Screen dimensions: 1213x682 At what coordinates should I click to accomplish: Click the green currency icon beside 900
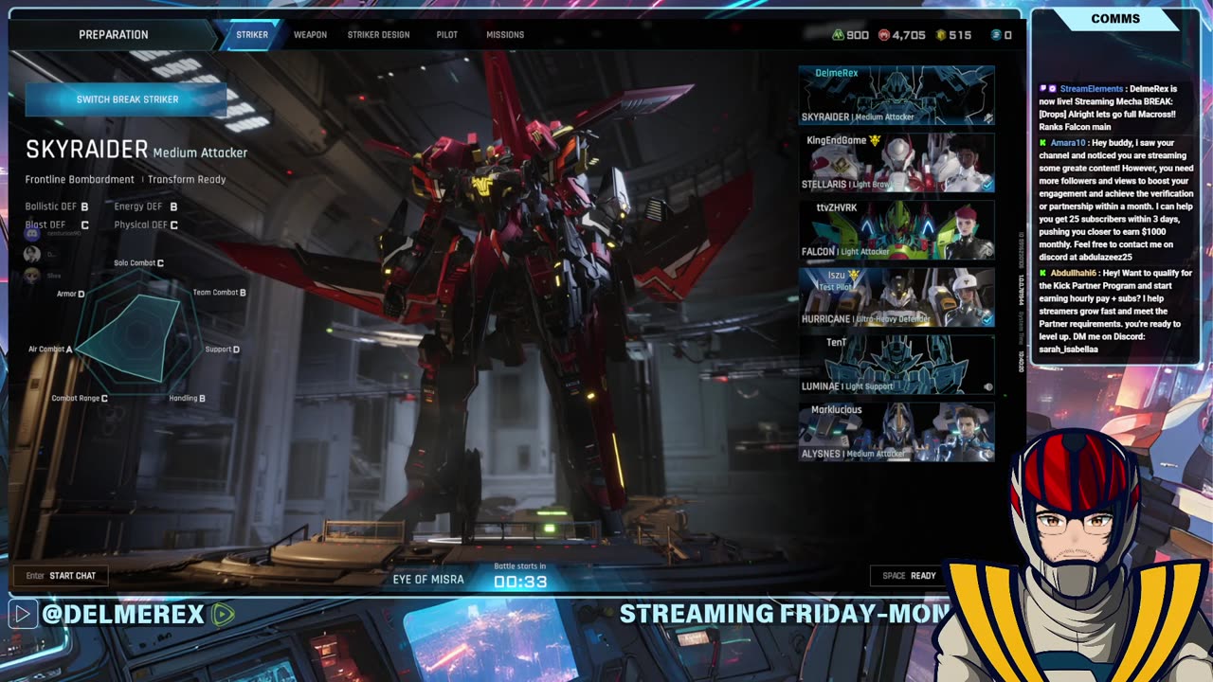(838, 35)
